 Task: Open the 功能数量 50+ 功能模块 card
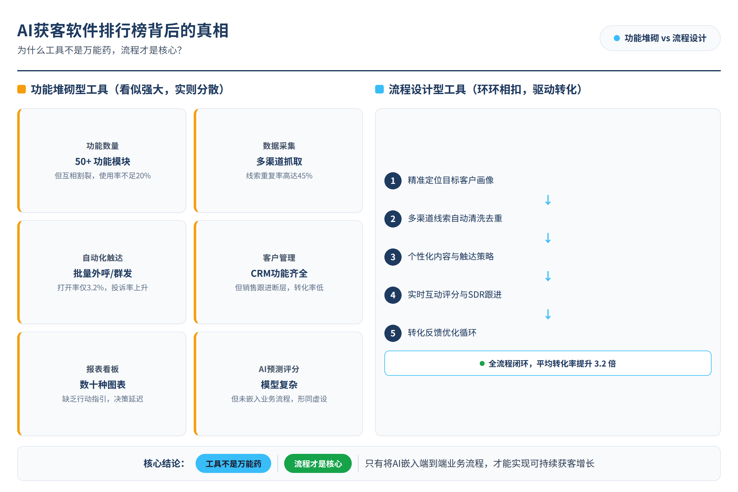coord(102,160)
